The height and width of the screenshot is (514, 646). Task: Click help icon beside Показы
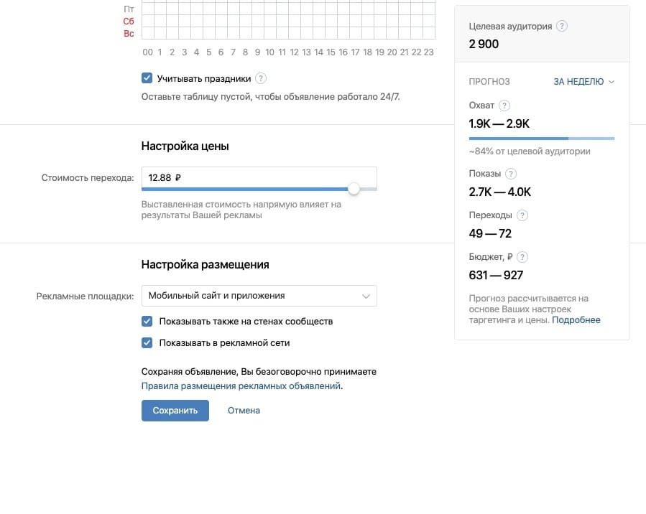(511, 174)
